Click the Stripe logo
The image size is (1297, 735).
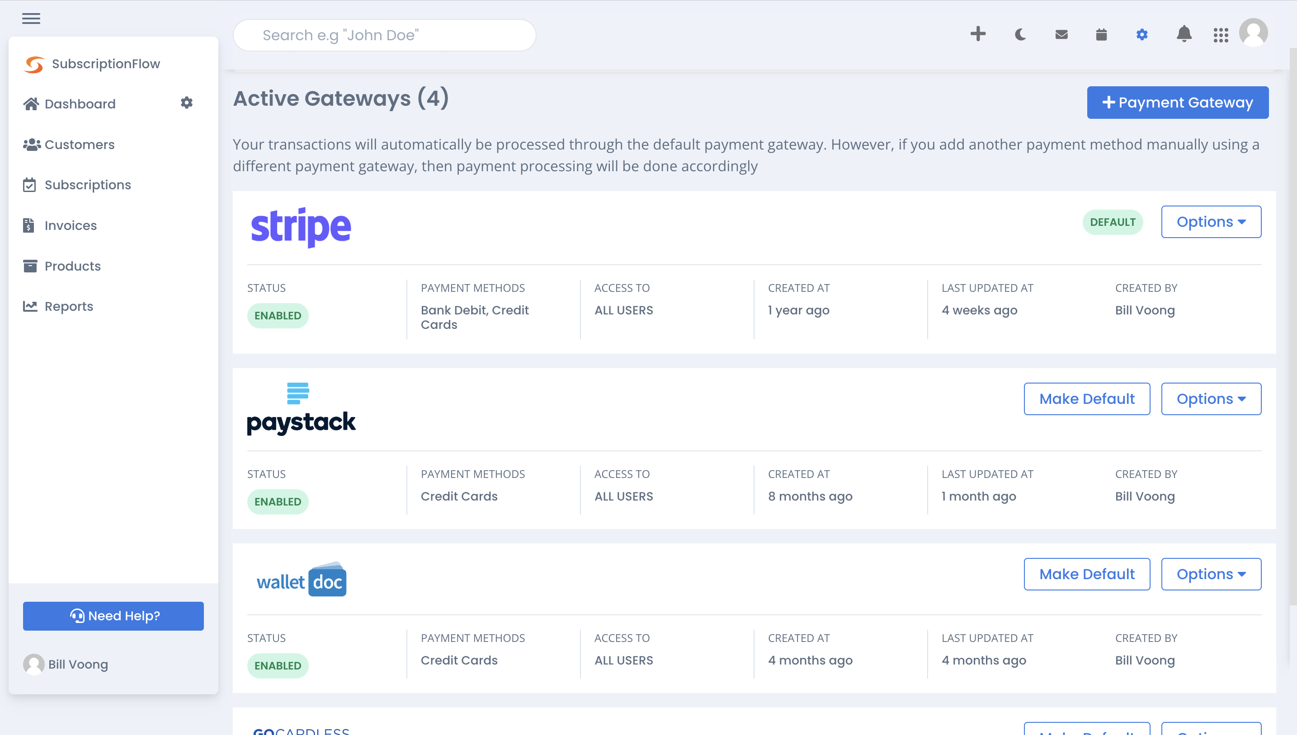[x=301, y=227]
